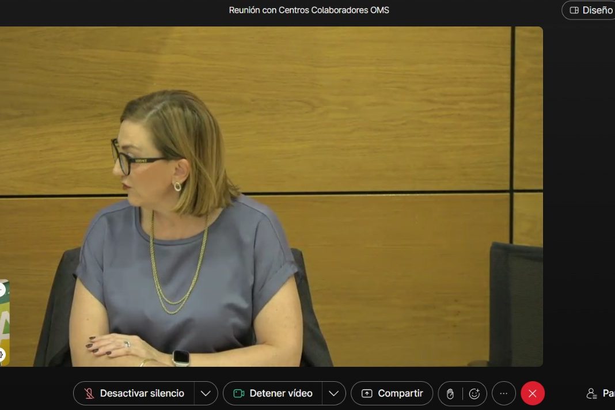615x410 pixels.
Task: Raise your hand in the meeting
Action: pyautogui.click(x=450, y=393)
